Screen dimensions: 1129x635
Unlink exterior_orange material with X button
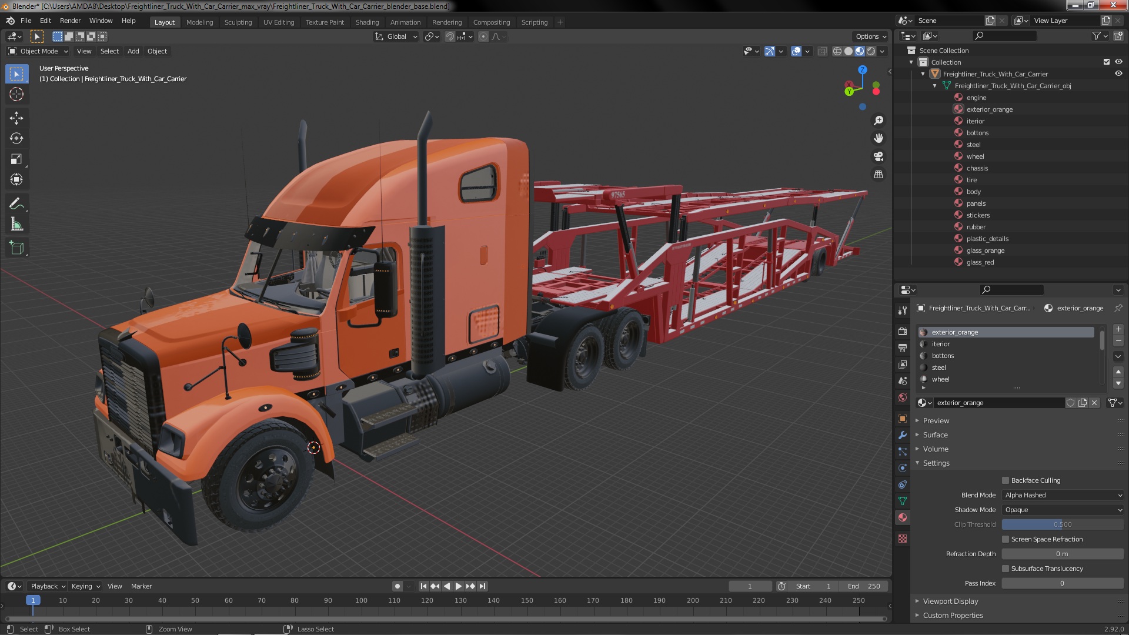1094,403
